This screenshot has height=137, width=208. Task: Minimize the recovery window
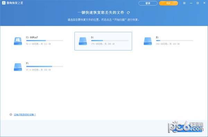191,3
